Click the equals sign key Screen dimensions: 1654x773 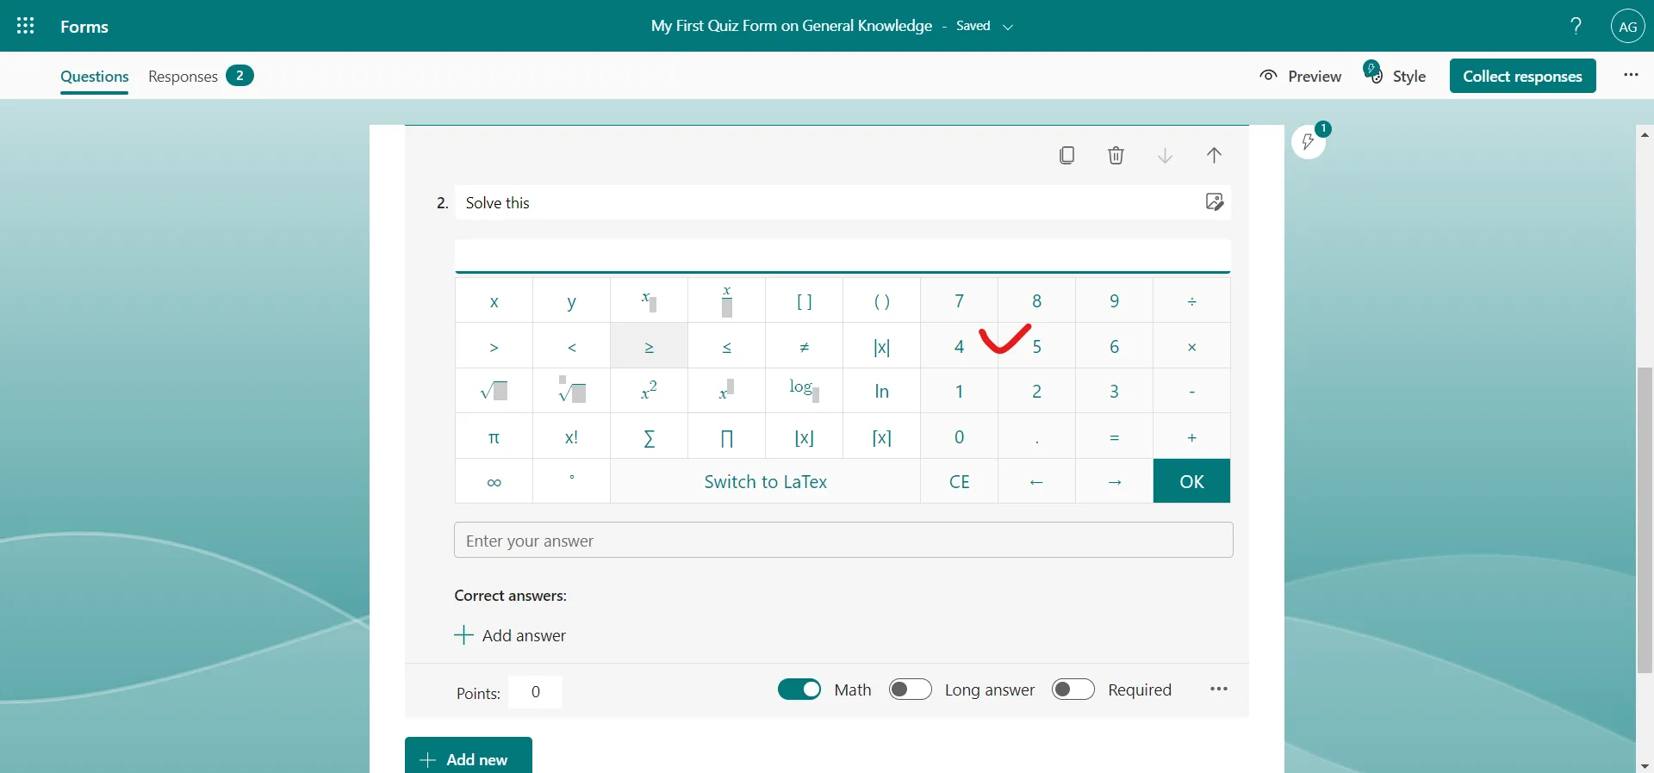(1114, 436)
